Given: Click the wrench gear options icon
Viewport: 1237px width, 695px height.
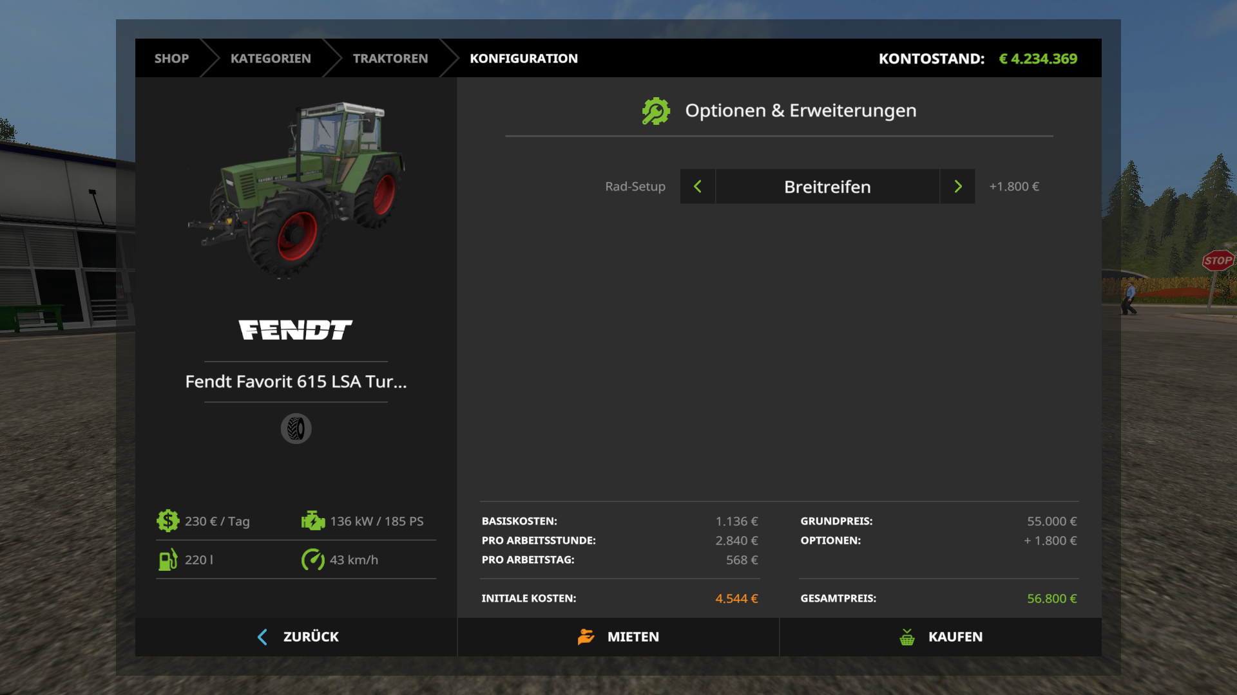Looking at the screenshot, I should (x=656, y=111).
